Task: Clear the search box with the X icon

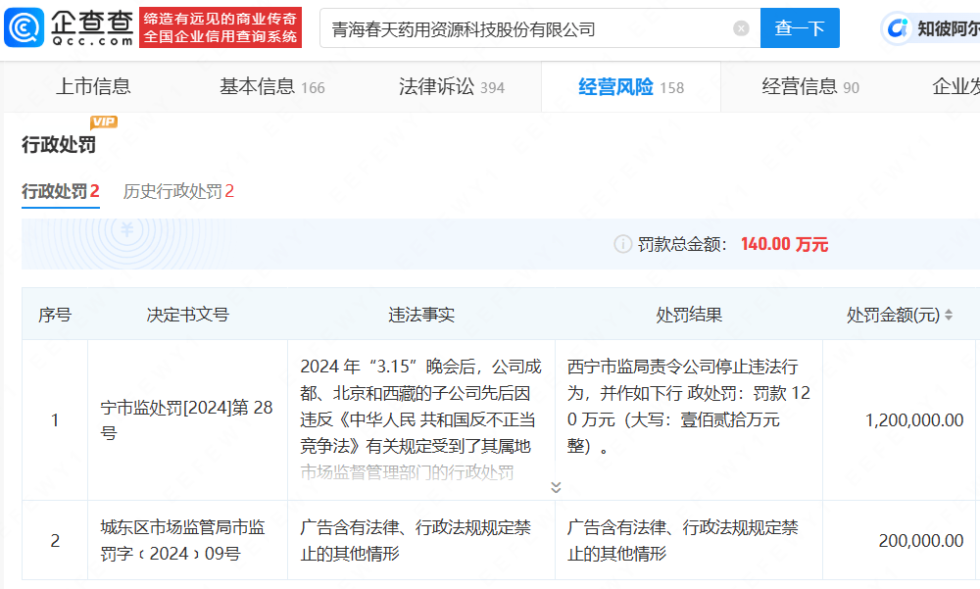Action: tap(741, 28)
